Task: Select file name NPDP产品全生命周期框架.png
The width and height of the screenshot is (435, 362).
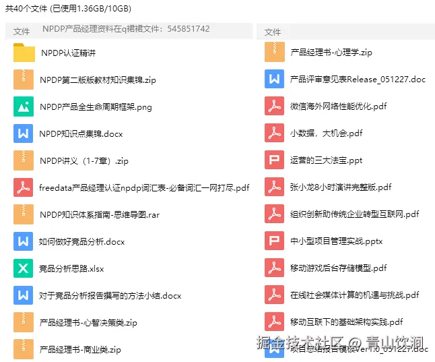Action: click(x=96, y=107)
